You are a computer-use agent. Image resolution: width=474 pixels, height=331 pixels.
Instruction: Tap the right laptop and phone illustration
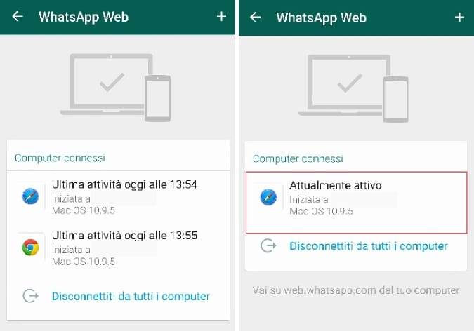pos(353,88)
